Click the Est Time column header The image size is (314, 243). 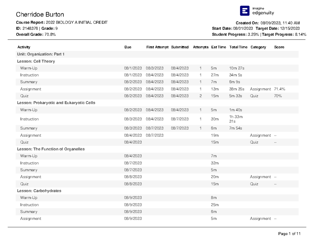point(218,47)
